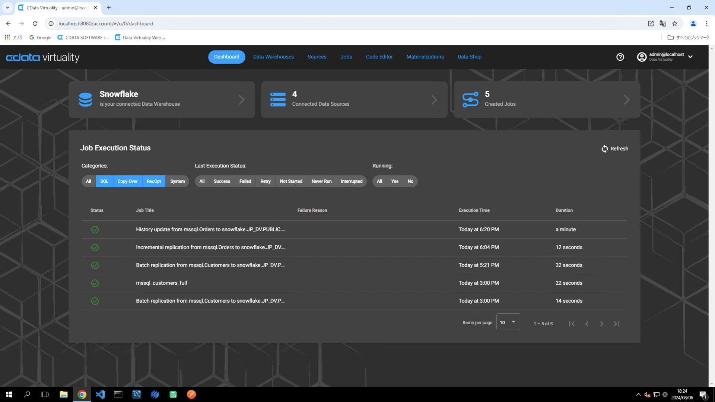
Task: Click the Refresh icon in Job Execution Status
Action: 605,149
